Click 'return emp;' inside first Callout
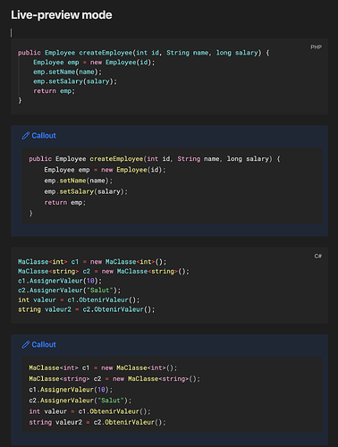 [x=65, y=202]
